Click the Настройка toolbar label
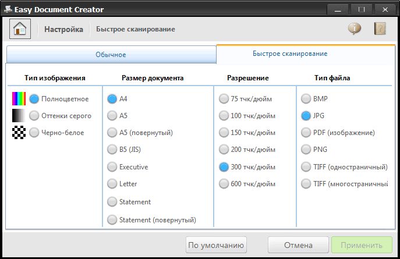Screen dimensions: 400x259 point(63,29)
